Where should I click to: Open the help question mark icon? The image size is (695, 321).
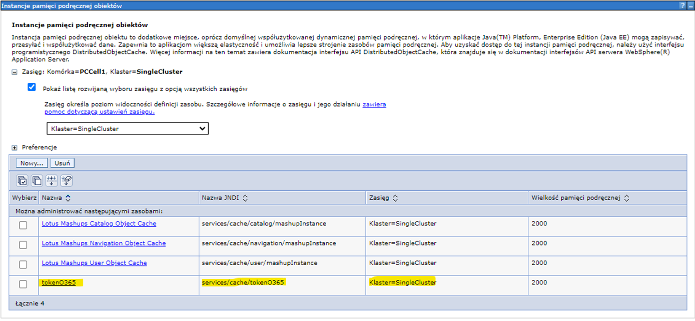682,5
